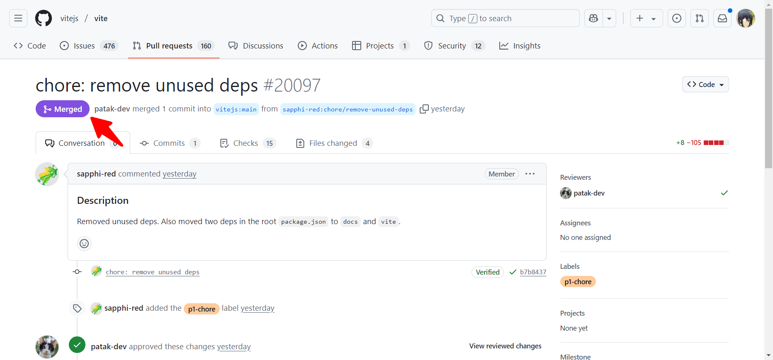
Task: Open patak-dev avatar at approval event
Action: [47, 347]
